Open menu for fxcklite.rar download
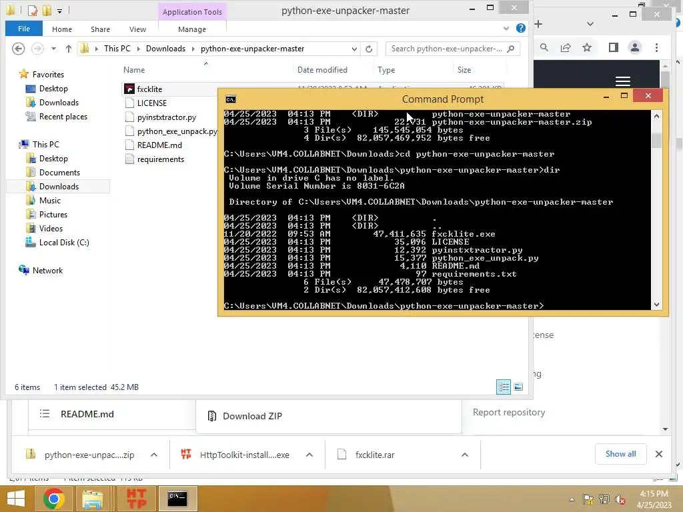683x512 pixels. [x=465, y=455]
